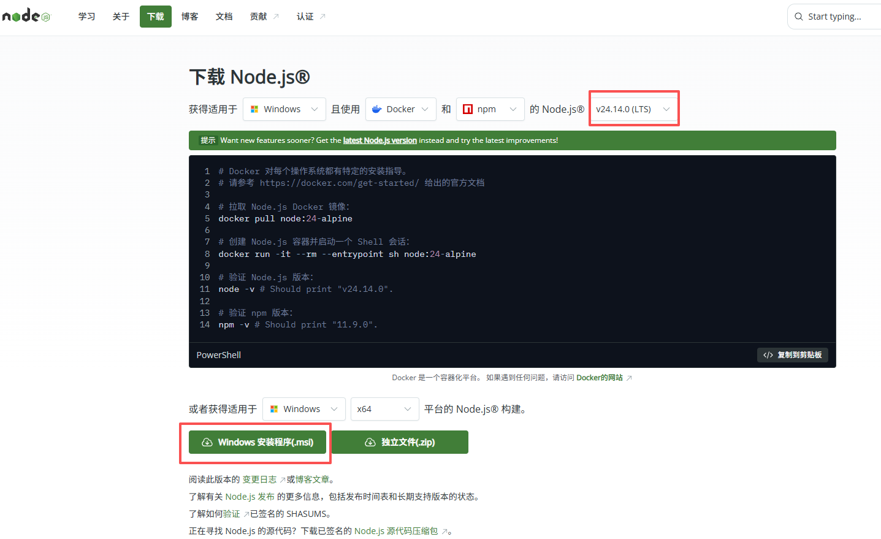Open the 博客文章 link
Viewport: 881px width, 539px height.
click(312, 480)
